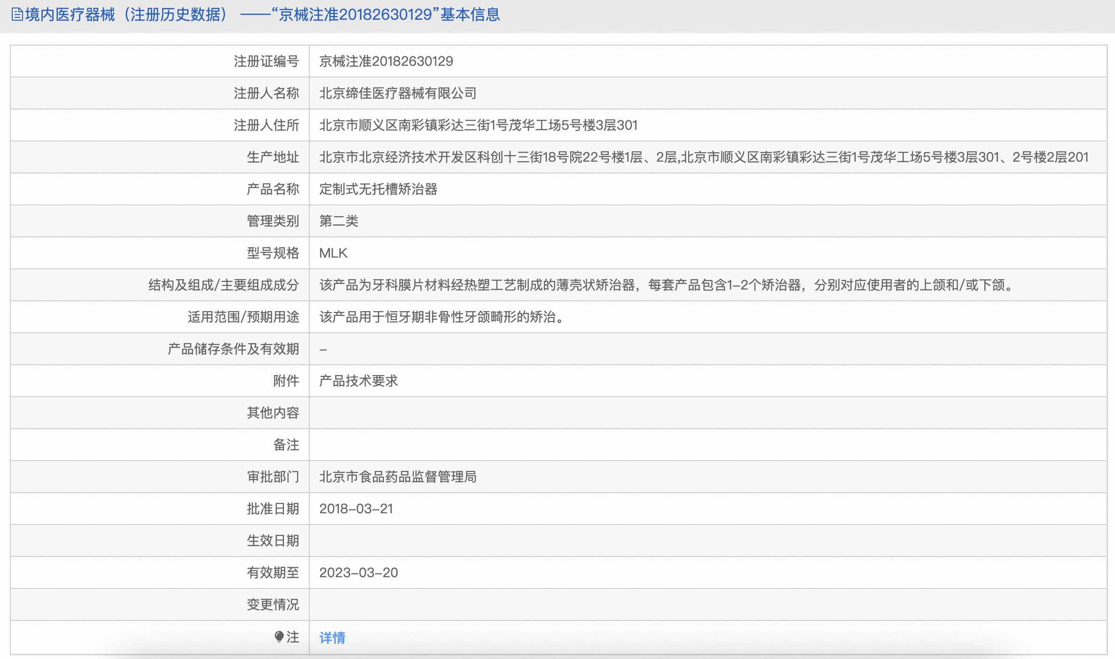Select the registrant name 北京缔佳医疗器械有限公司
This screenshot has height=659, width=1115.
(397, 93)
